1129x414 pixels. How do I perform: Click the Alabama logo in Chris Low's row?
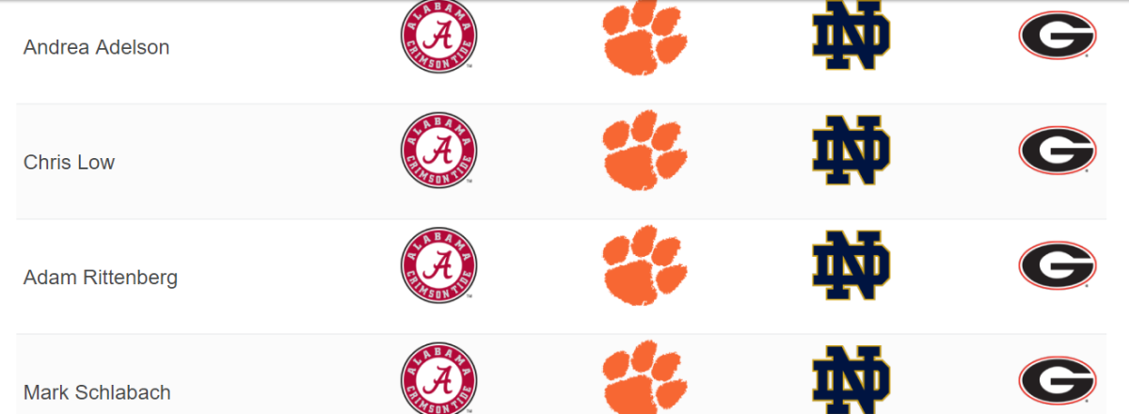tap(438, 151)
